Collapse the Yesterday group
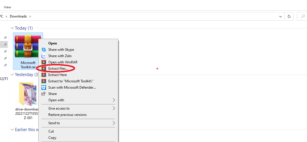307x142 pixels. tap(12, 75)
